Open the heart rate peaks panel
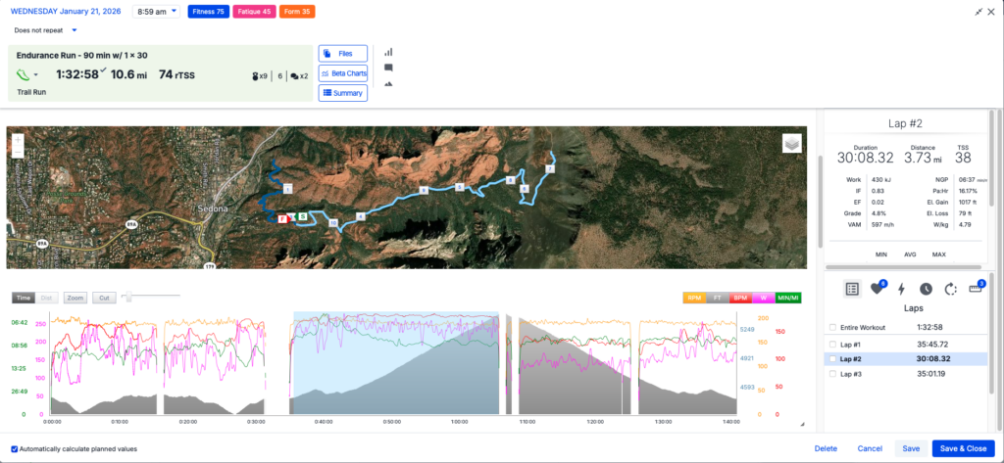This screenshot has width=1004, height=463. click(x=878, y=289)
